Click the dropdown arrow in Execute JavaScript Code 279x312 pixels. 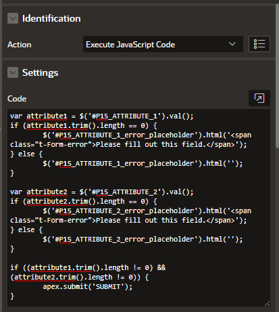232,44
